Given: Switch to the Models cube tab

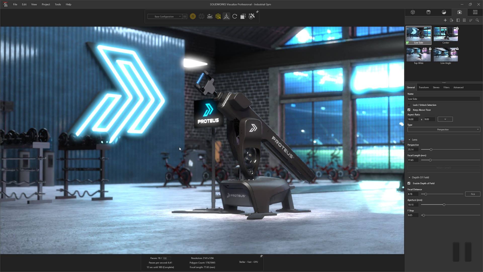Looking at the screenshot, I should (x=413, y=12).
